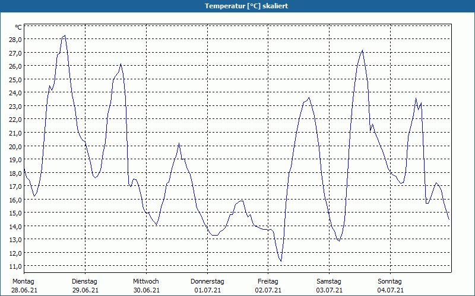Click the 20,0 value on the y-axis
The width and height of the screenshot is (475, 296).
(15, 146)
